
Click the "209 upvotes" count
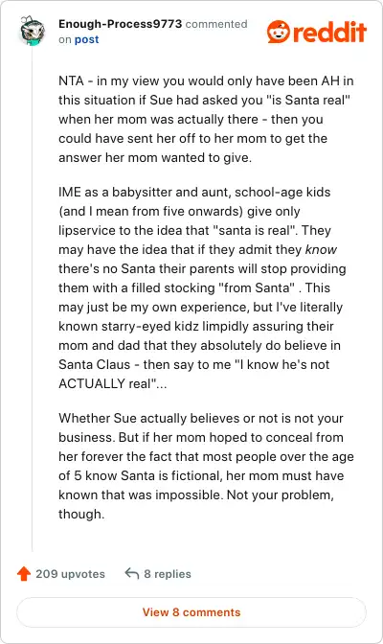70,574
